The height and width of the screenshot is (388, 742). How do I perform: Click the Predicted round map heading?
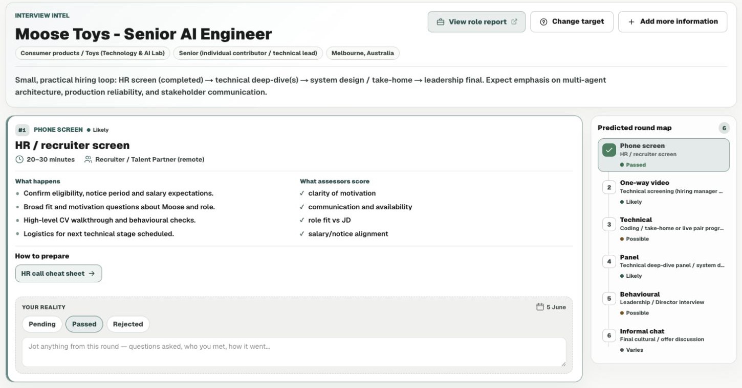(x=635, y=128)
